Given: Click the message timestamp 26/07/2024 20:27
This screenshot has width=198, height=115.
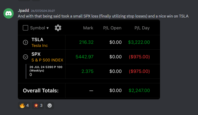Looking at the screenshot, I should 43,11.
